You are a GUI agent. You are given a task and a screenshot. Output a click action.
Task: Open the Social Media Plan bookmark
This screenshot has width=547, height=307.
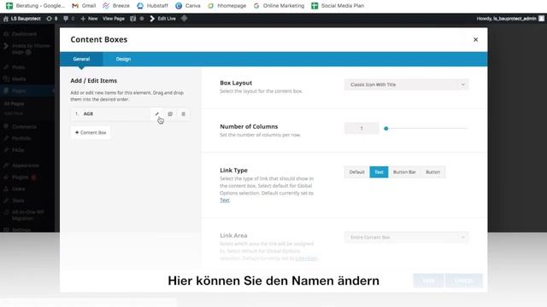point(338,6)
